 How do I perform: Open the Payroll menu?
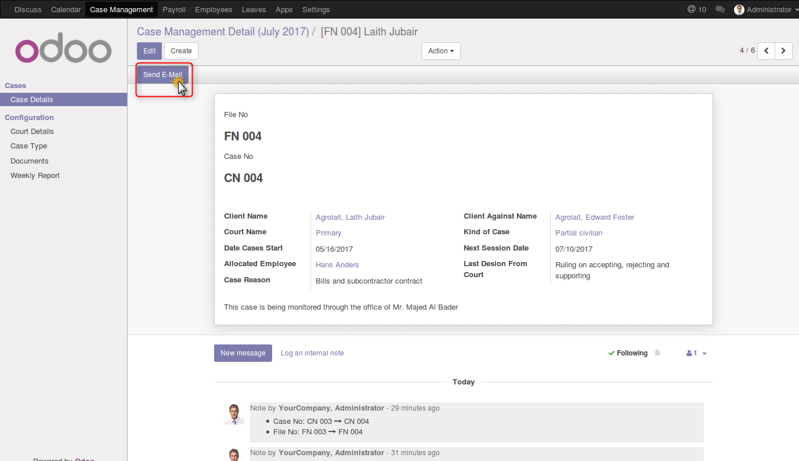[174, 9]
